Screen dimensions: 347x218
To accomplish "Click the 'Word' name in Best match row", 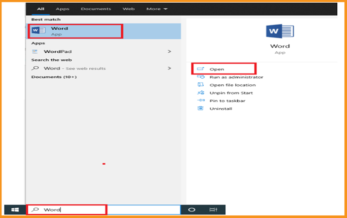I will tap(59, 28).
